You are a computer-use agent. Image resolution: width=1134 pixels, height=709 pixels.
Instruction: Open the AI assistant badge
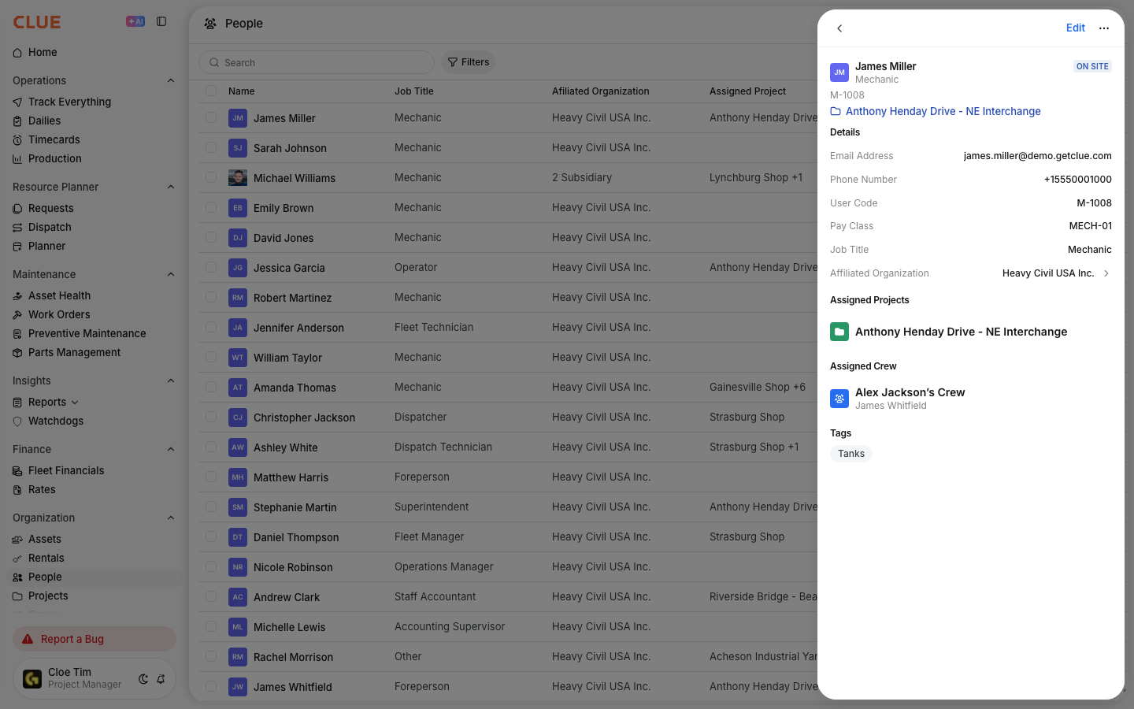[135, 22]
